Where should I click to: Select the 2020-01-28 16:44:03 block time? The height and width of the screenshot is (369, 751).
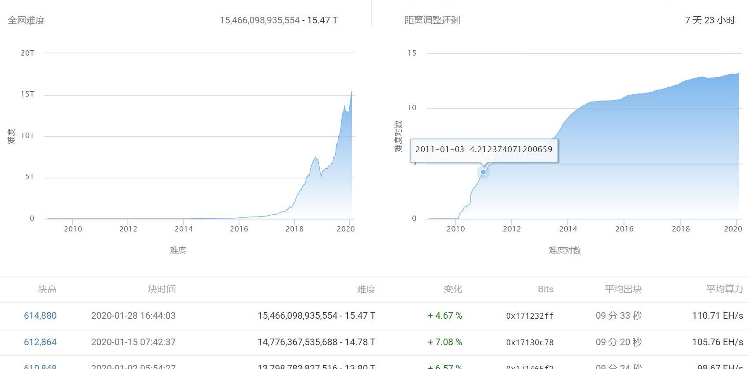coord(133,316)
